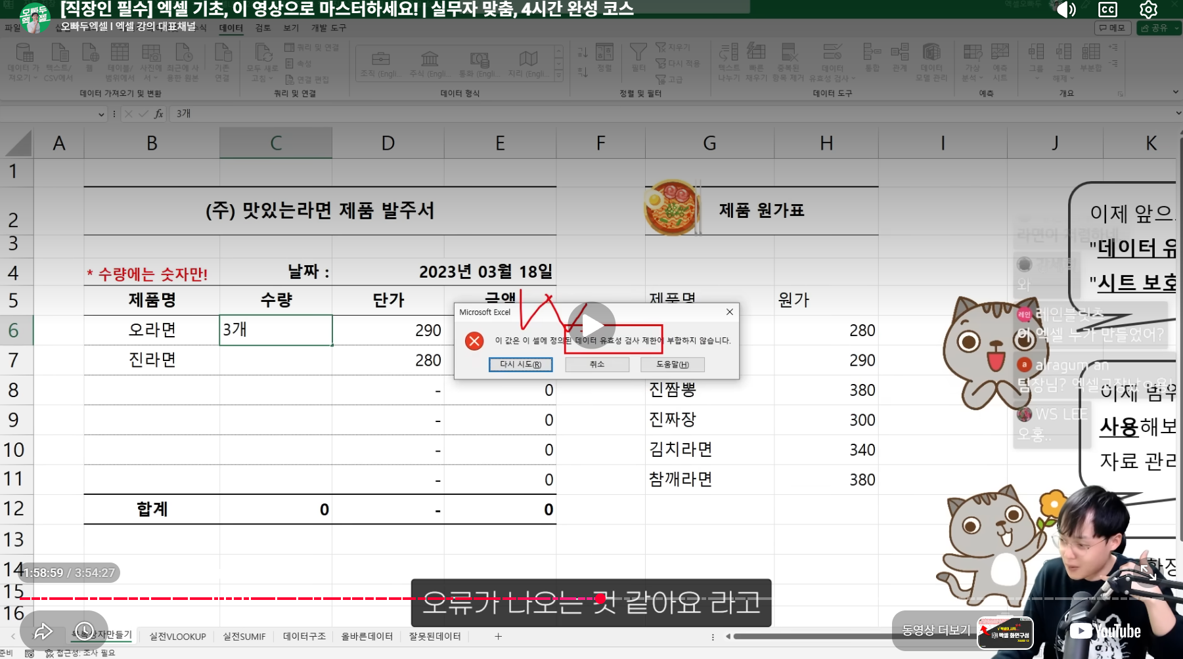Click the 중복된 항목 제거 icon

click(x=788, y=62)
